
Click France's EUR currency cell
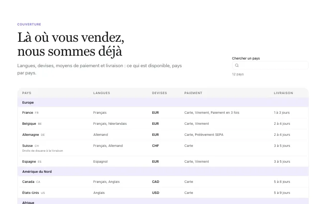coord(155,113)
